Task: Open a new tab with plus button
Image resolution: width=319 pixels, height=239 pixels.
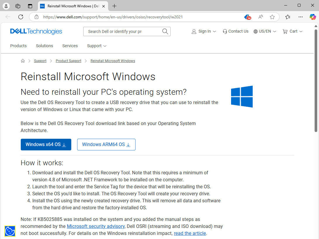Action: click(114, 6)
